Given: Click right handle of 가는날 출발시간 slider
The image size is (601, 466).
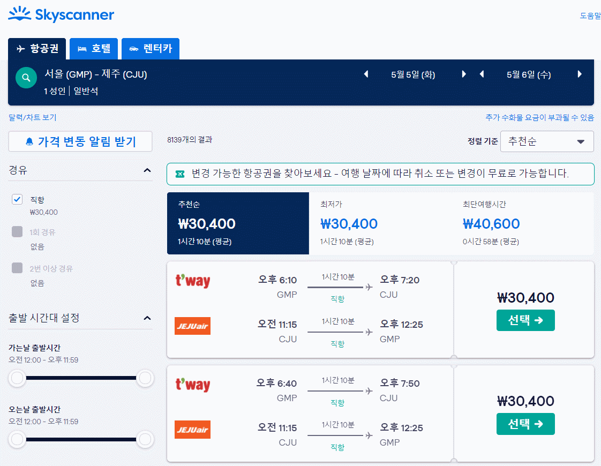Looking at the screenshot, I should point(145,378).
